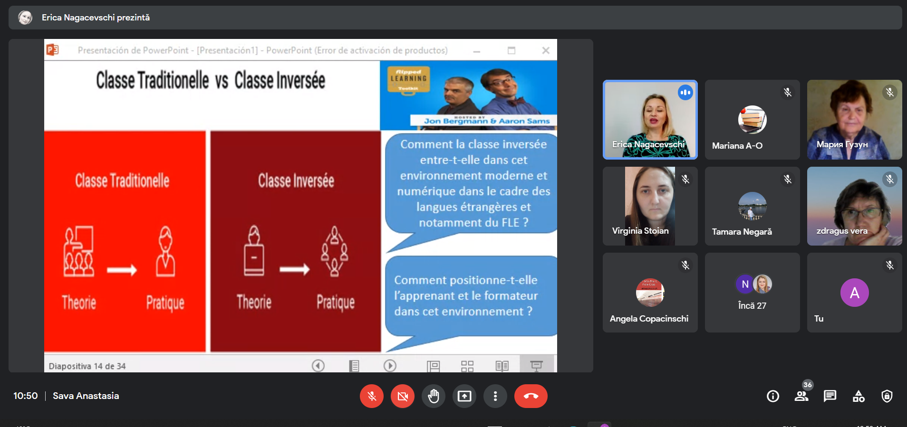Turn on the camera button
The image size is (907, 427).
tap(403, 396)
